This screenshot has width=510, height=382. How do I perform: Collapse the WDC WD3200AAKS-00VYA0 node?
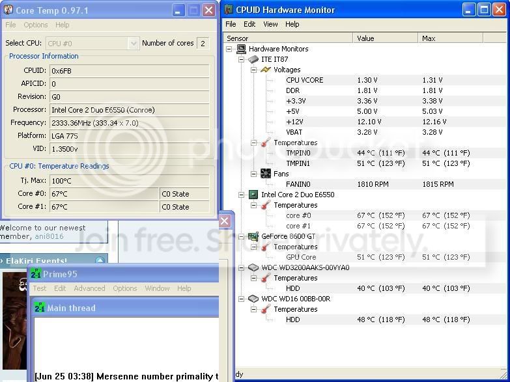click(x=241, y=268)
